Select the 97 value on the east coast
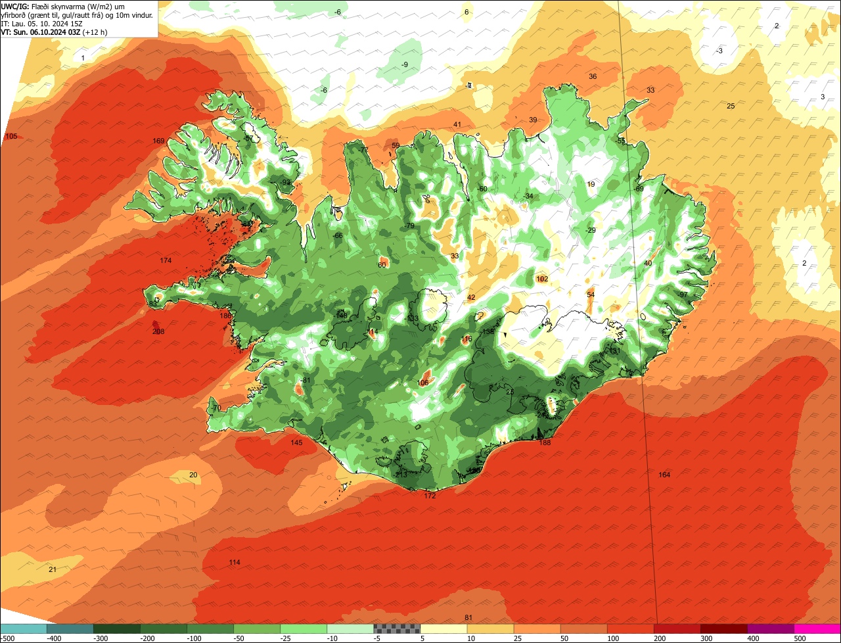Screen dimensions: 841x643 point(683,295)
